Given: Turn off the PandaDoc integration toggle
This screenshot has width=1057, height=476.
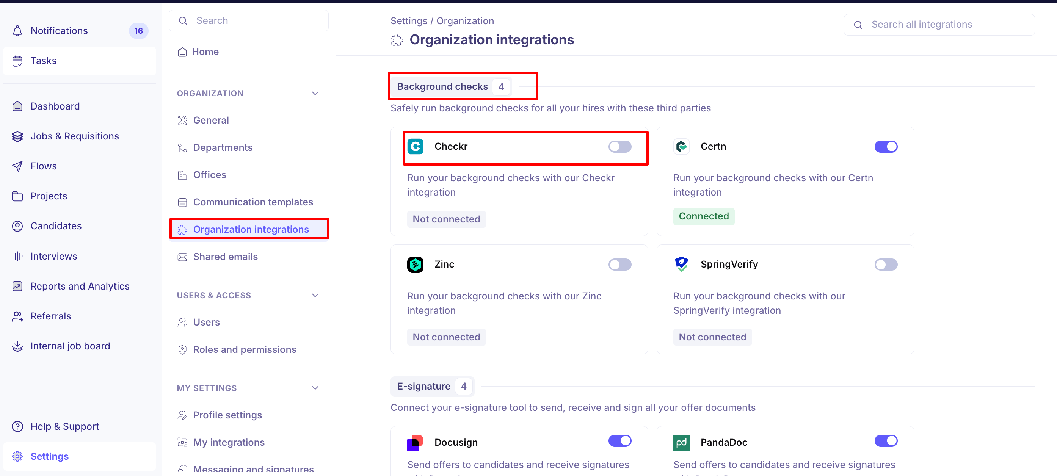Looking at the screenshot, I should coord(886,441).
